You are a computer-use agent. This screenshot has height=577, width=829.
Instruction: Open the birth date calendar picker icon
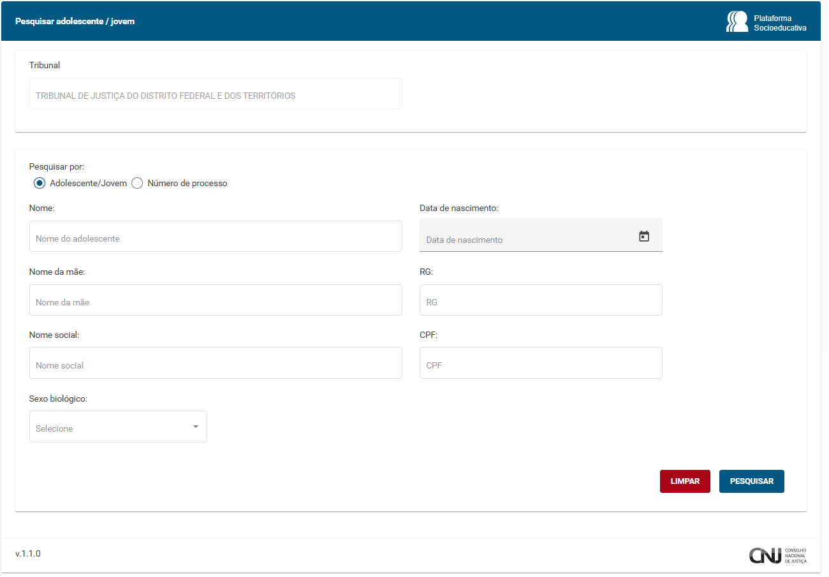[x=644, y=237]
